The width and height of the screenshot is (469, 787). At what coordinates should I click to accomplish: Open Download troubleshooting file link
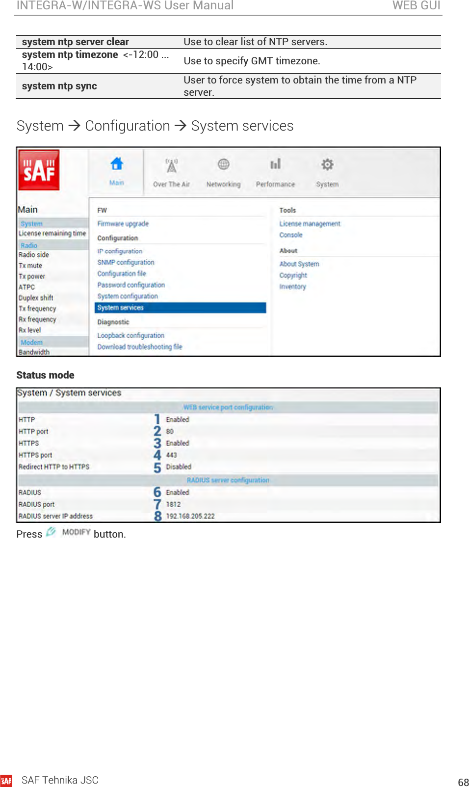[x=140, y=347]
